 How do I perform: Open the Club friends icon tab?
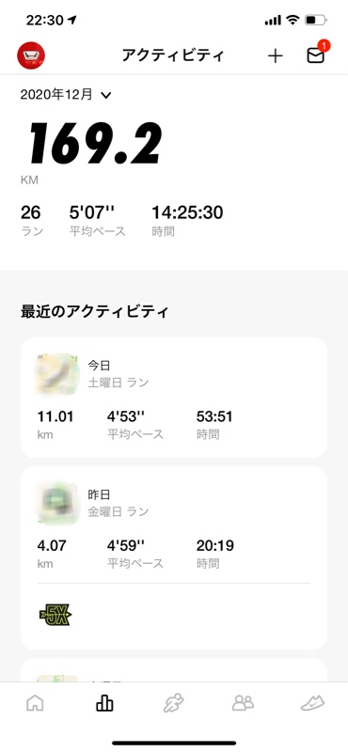(243, 703)
